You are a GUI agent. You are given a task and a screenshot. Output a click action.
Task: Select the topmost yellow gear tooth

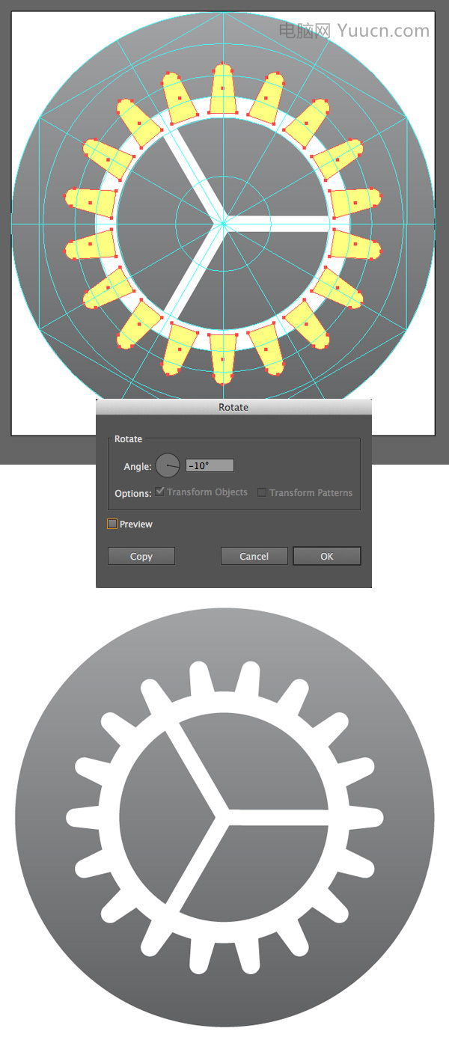(x=223, y=90)
